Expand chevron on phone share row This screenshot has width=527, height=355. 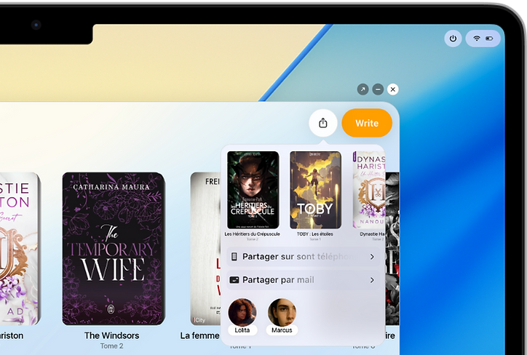click(x=372, y=257)
